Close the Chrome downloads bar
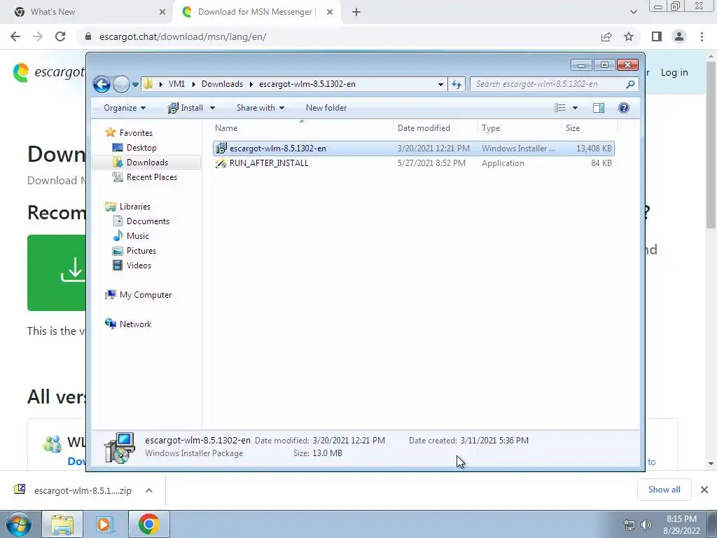Screen dimensions: 717x538 pos(704,490)
